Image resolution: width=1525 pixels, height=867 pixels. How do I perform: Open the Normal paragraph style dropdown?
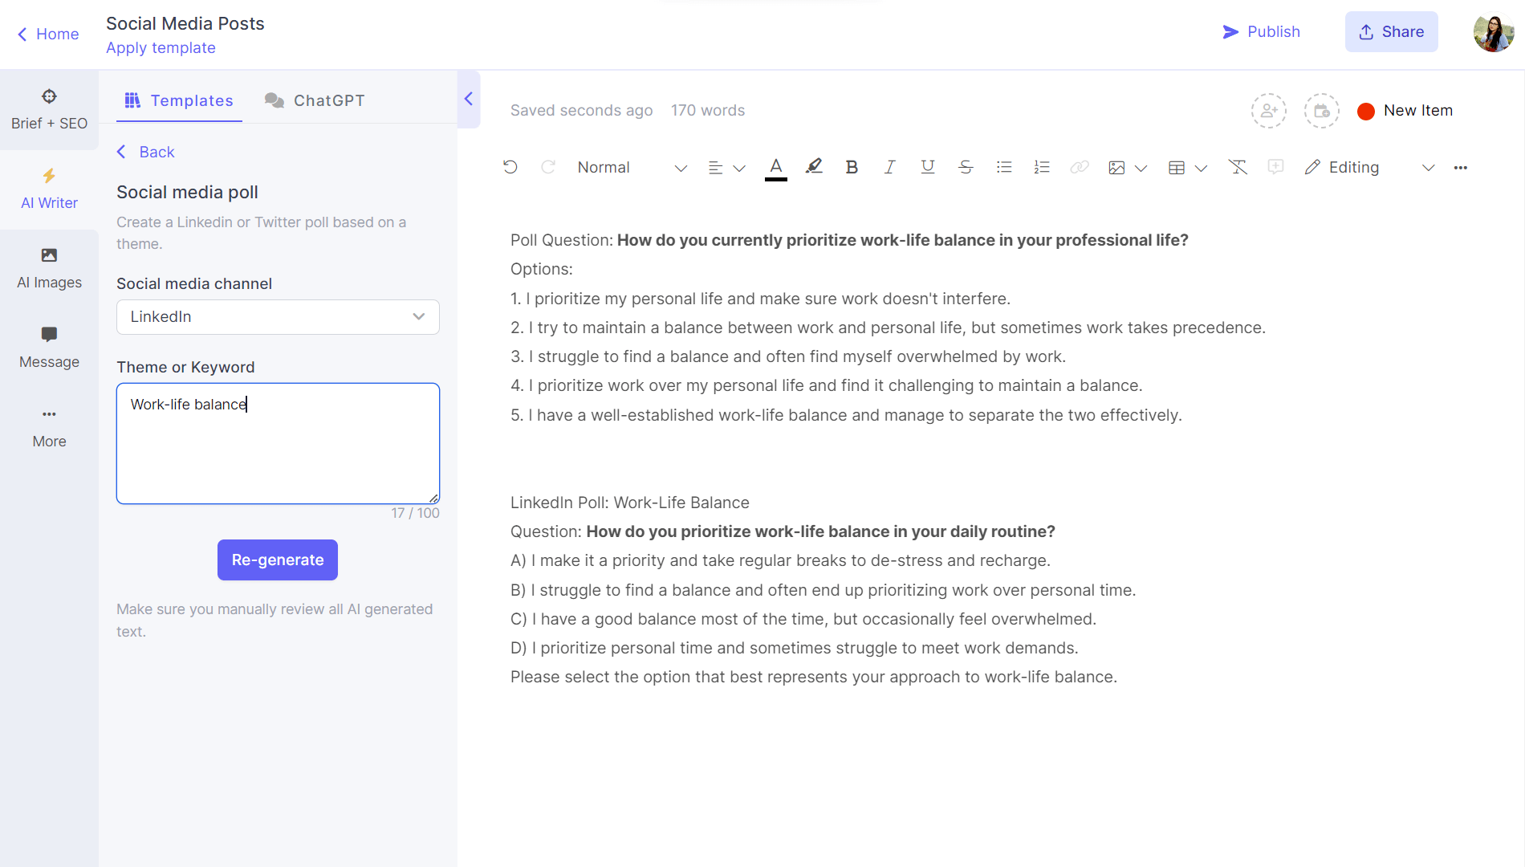coord(632,168)
